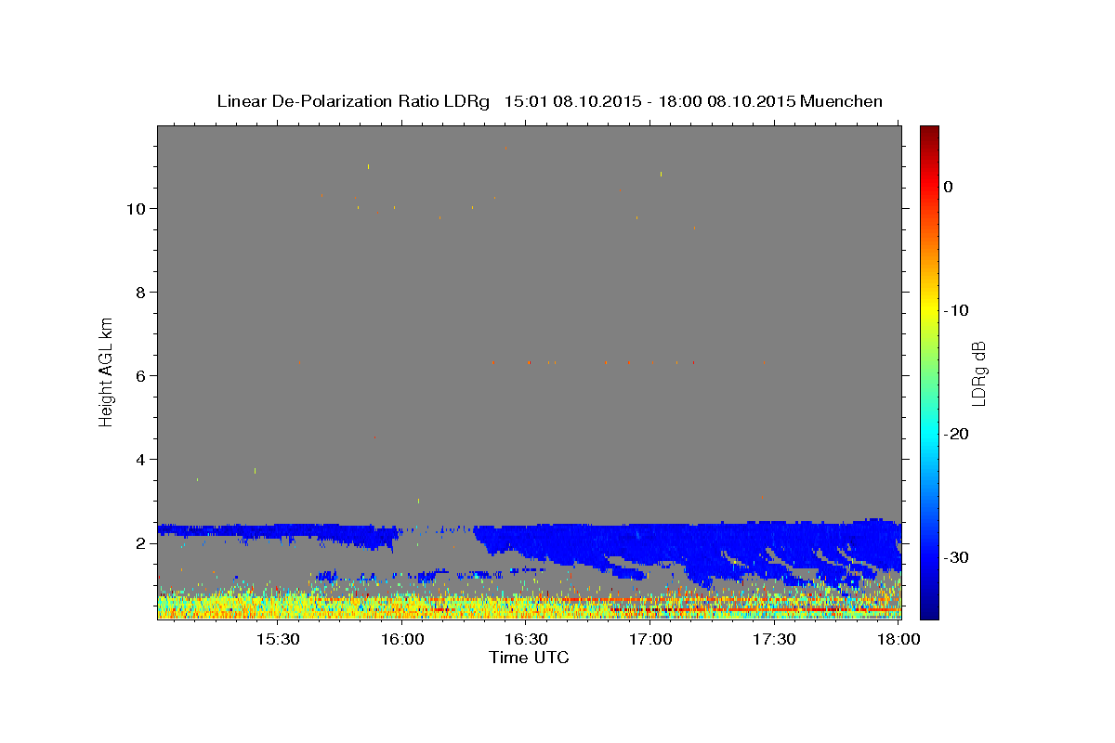Image resolution: width=1115 pixels, height=743 pixels.
Task: Click the dark blue bottom of colorbar
Action: [x=928, y=611]
